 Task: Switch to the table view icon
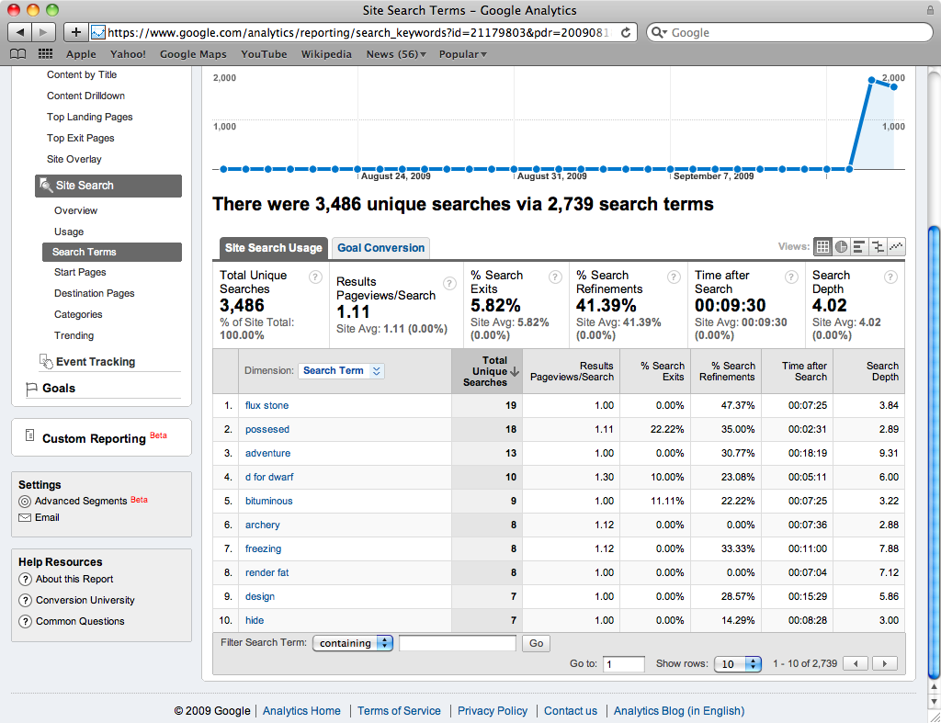(822, 246)
